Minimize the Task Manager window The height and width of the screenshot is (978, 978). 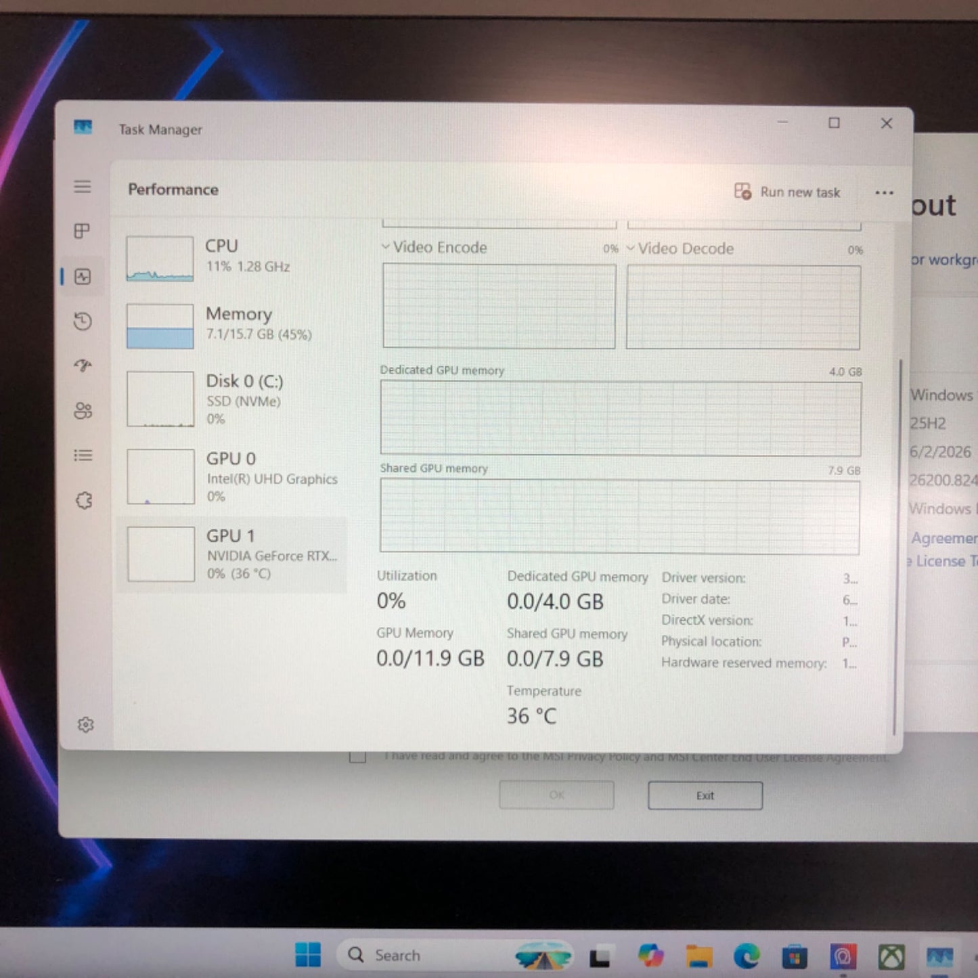coord(783,122)
